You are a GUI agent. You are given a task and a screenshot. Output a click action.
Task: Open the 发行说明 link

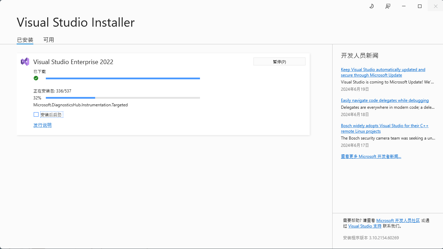point(42,125)
